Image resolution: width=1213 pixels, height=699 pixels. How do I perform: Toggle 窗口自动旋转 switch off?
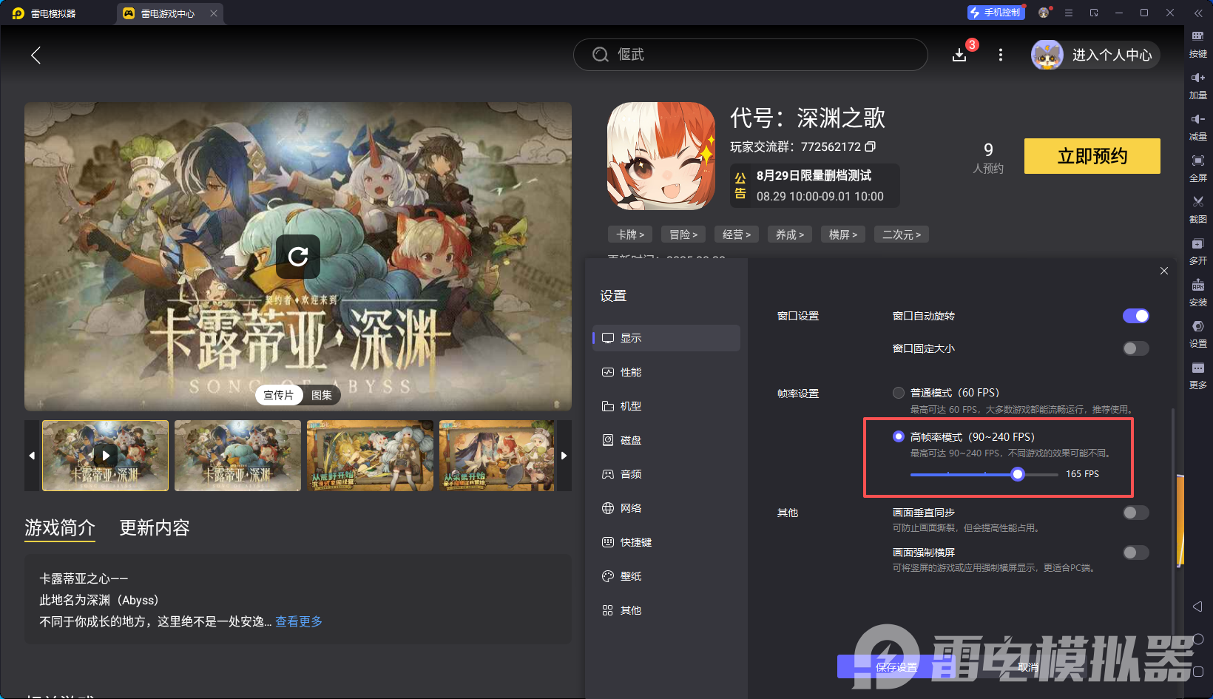1136,316
